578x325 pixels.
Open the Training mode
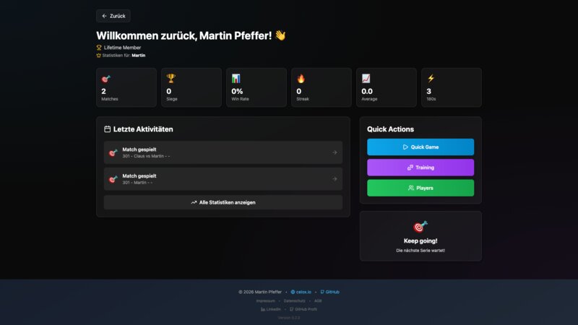point(420,168)
